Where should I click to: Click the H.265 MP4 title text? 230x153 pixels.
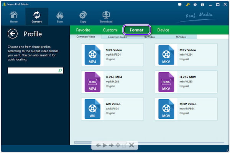(x=114, y=77)
